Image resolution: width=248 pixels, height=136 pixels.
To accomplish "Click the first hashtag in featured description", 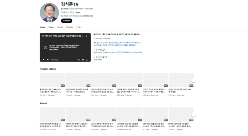I will [x=99, y=43].
